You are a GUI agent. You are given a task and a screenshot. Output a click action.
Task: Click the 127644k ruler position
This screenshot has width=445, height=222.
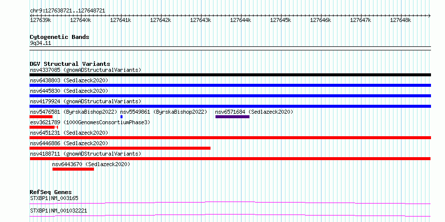pyautogui.click(x=240, y=20)
